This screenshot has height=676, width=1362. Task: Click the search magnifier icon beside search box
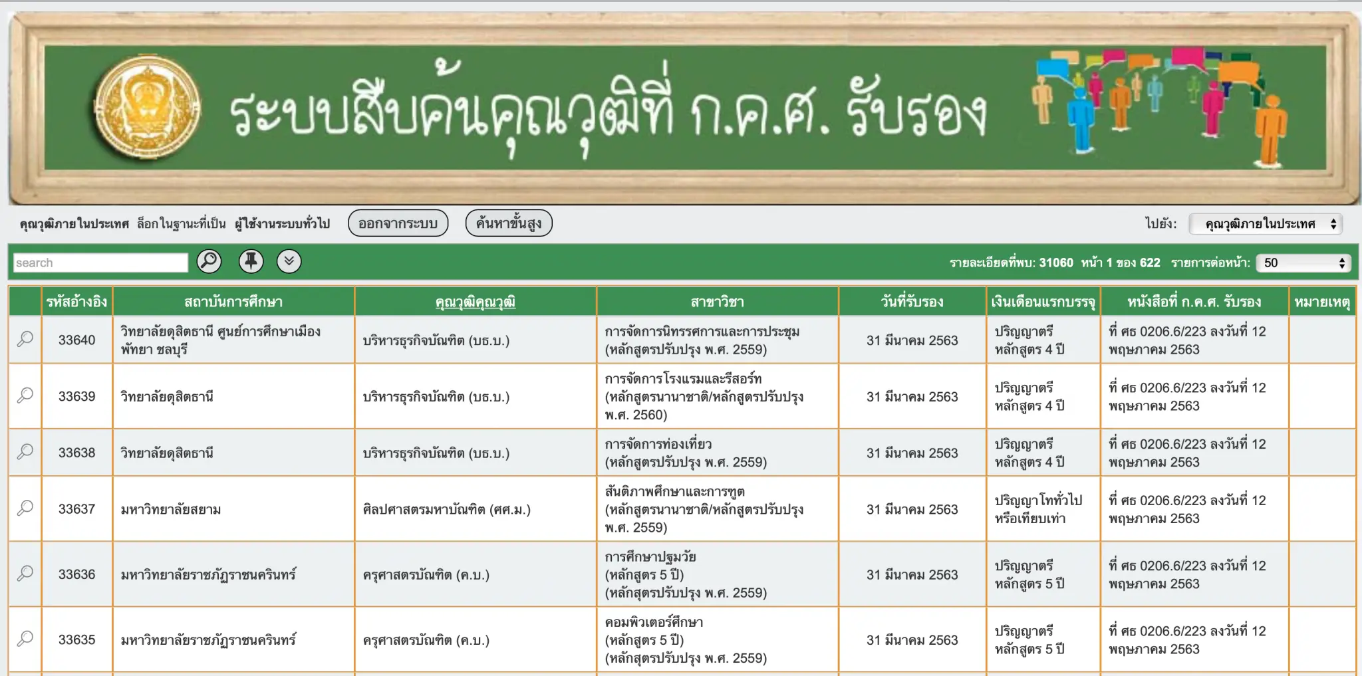[x=209, y=261]
